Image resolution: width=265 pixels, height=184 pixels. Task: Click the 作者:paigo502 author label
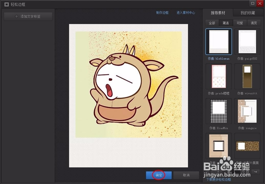point(247,59)
